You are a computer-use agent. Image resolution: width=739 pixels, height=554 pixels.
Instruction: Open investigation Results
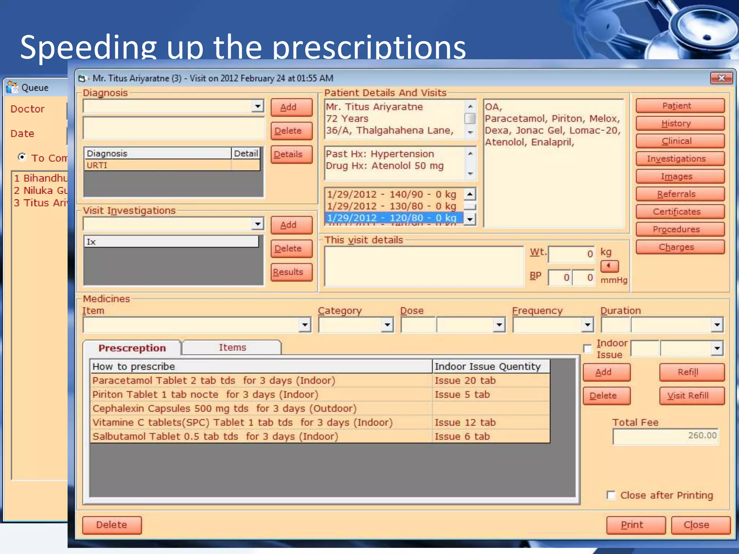[292, 272]
